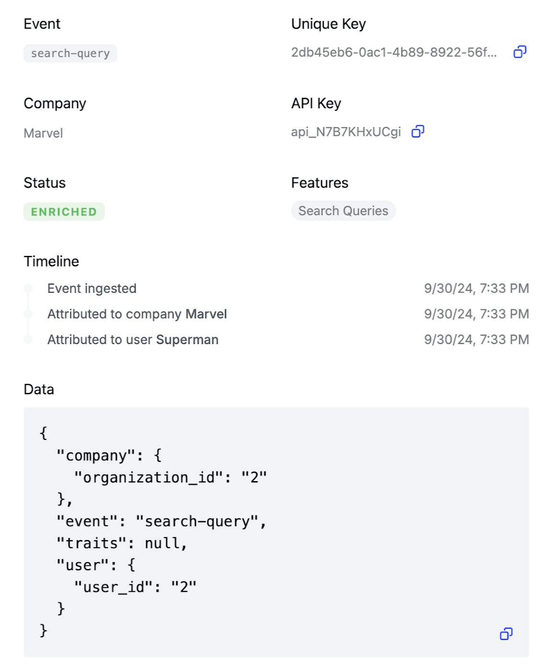Click the truncated unique key text
558x668 pixels.
(x=394, y=52)
